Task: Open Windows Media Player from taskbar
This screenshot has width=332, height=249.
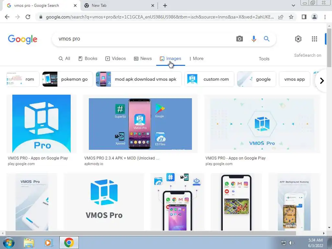Action: click(x=49, y=243)
